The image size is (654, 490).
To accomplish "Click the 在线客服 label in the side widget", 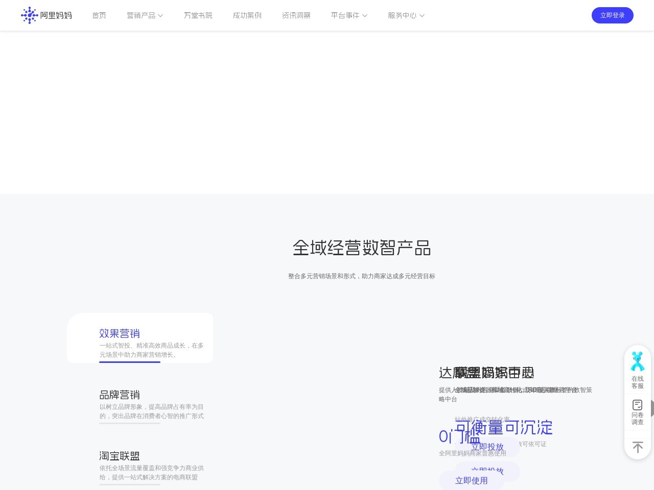I will tap(637, 382).
